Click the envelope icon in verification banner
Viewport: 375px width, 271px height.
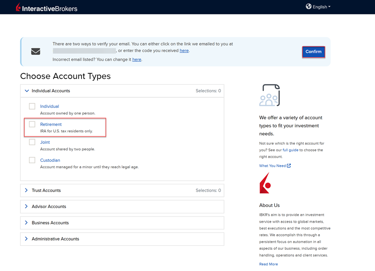click(35, 51)
